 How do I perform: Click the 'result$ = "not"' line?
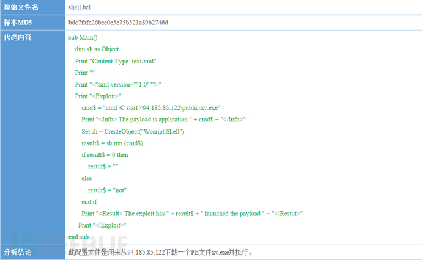(107, 190)
